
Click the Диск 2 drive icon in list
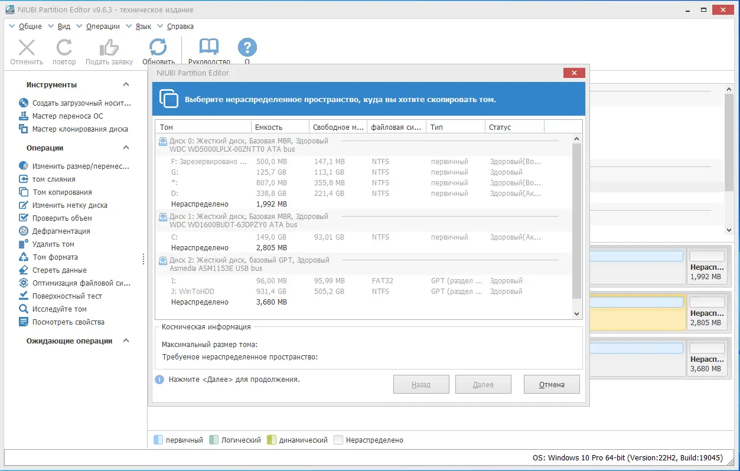pyautogui.click(x=163, y=260)
